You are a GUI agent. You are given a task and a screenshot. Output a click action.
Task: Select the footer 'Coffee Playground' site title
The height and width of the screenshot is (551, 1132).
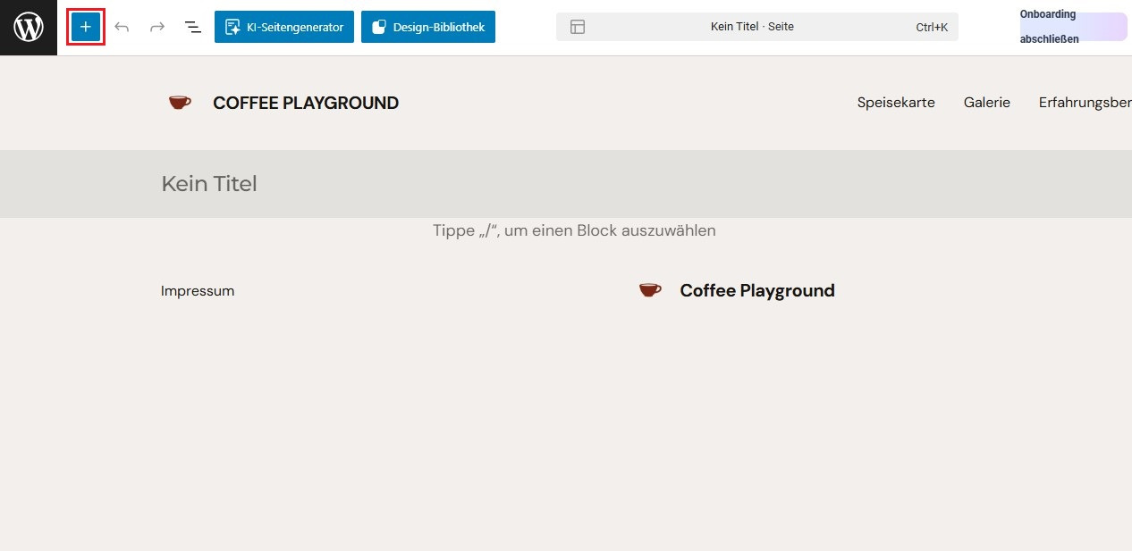(x=757, y=290)
